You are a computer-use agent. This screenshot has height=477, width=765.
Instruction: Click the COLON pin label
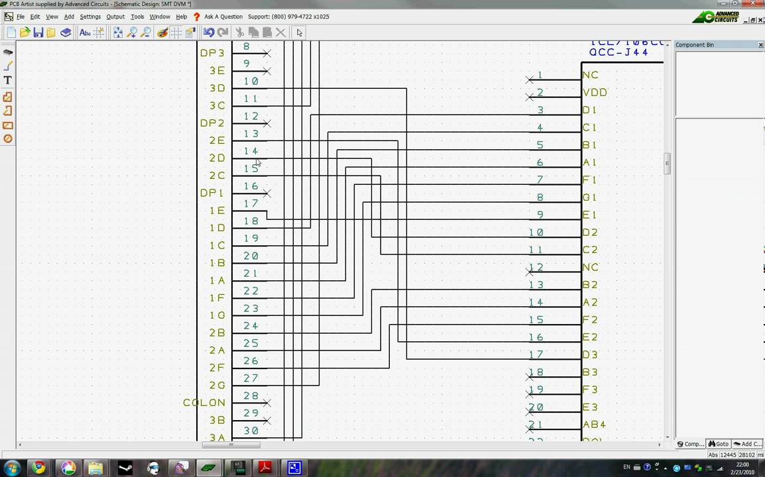pyautogui.click(x=204, y=403)
